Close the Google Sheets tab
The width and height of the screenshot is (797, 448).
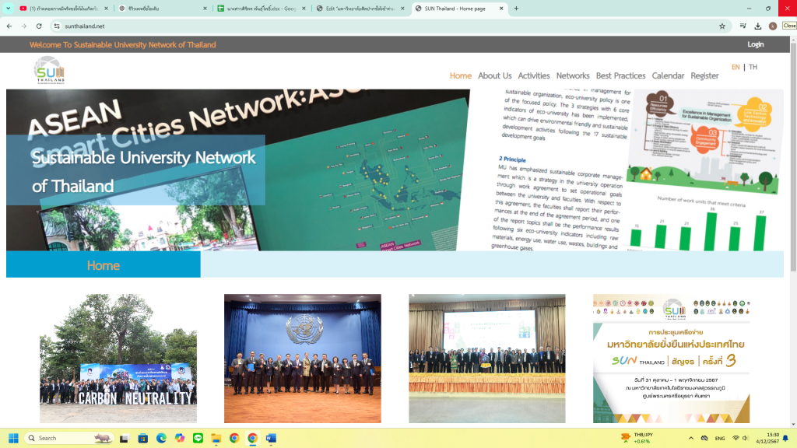(304, 8)
